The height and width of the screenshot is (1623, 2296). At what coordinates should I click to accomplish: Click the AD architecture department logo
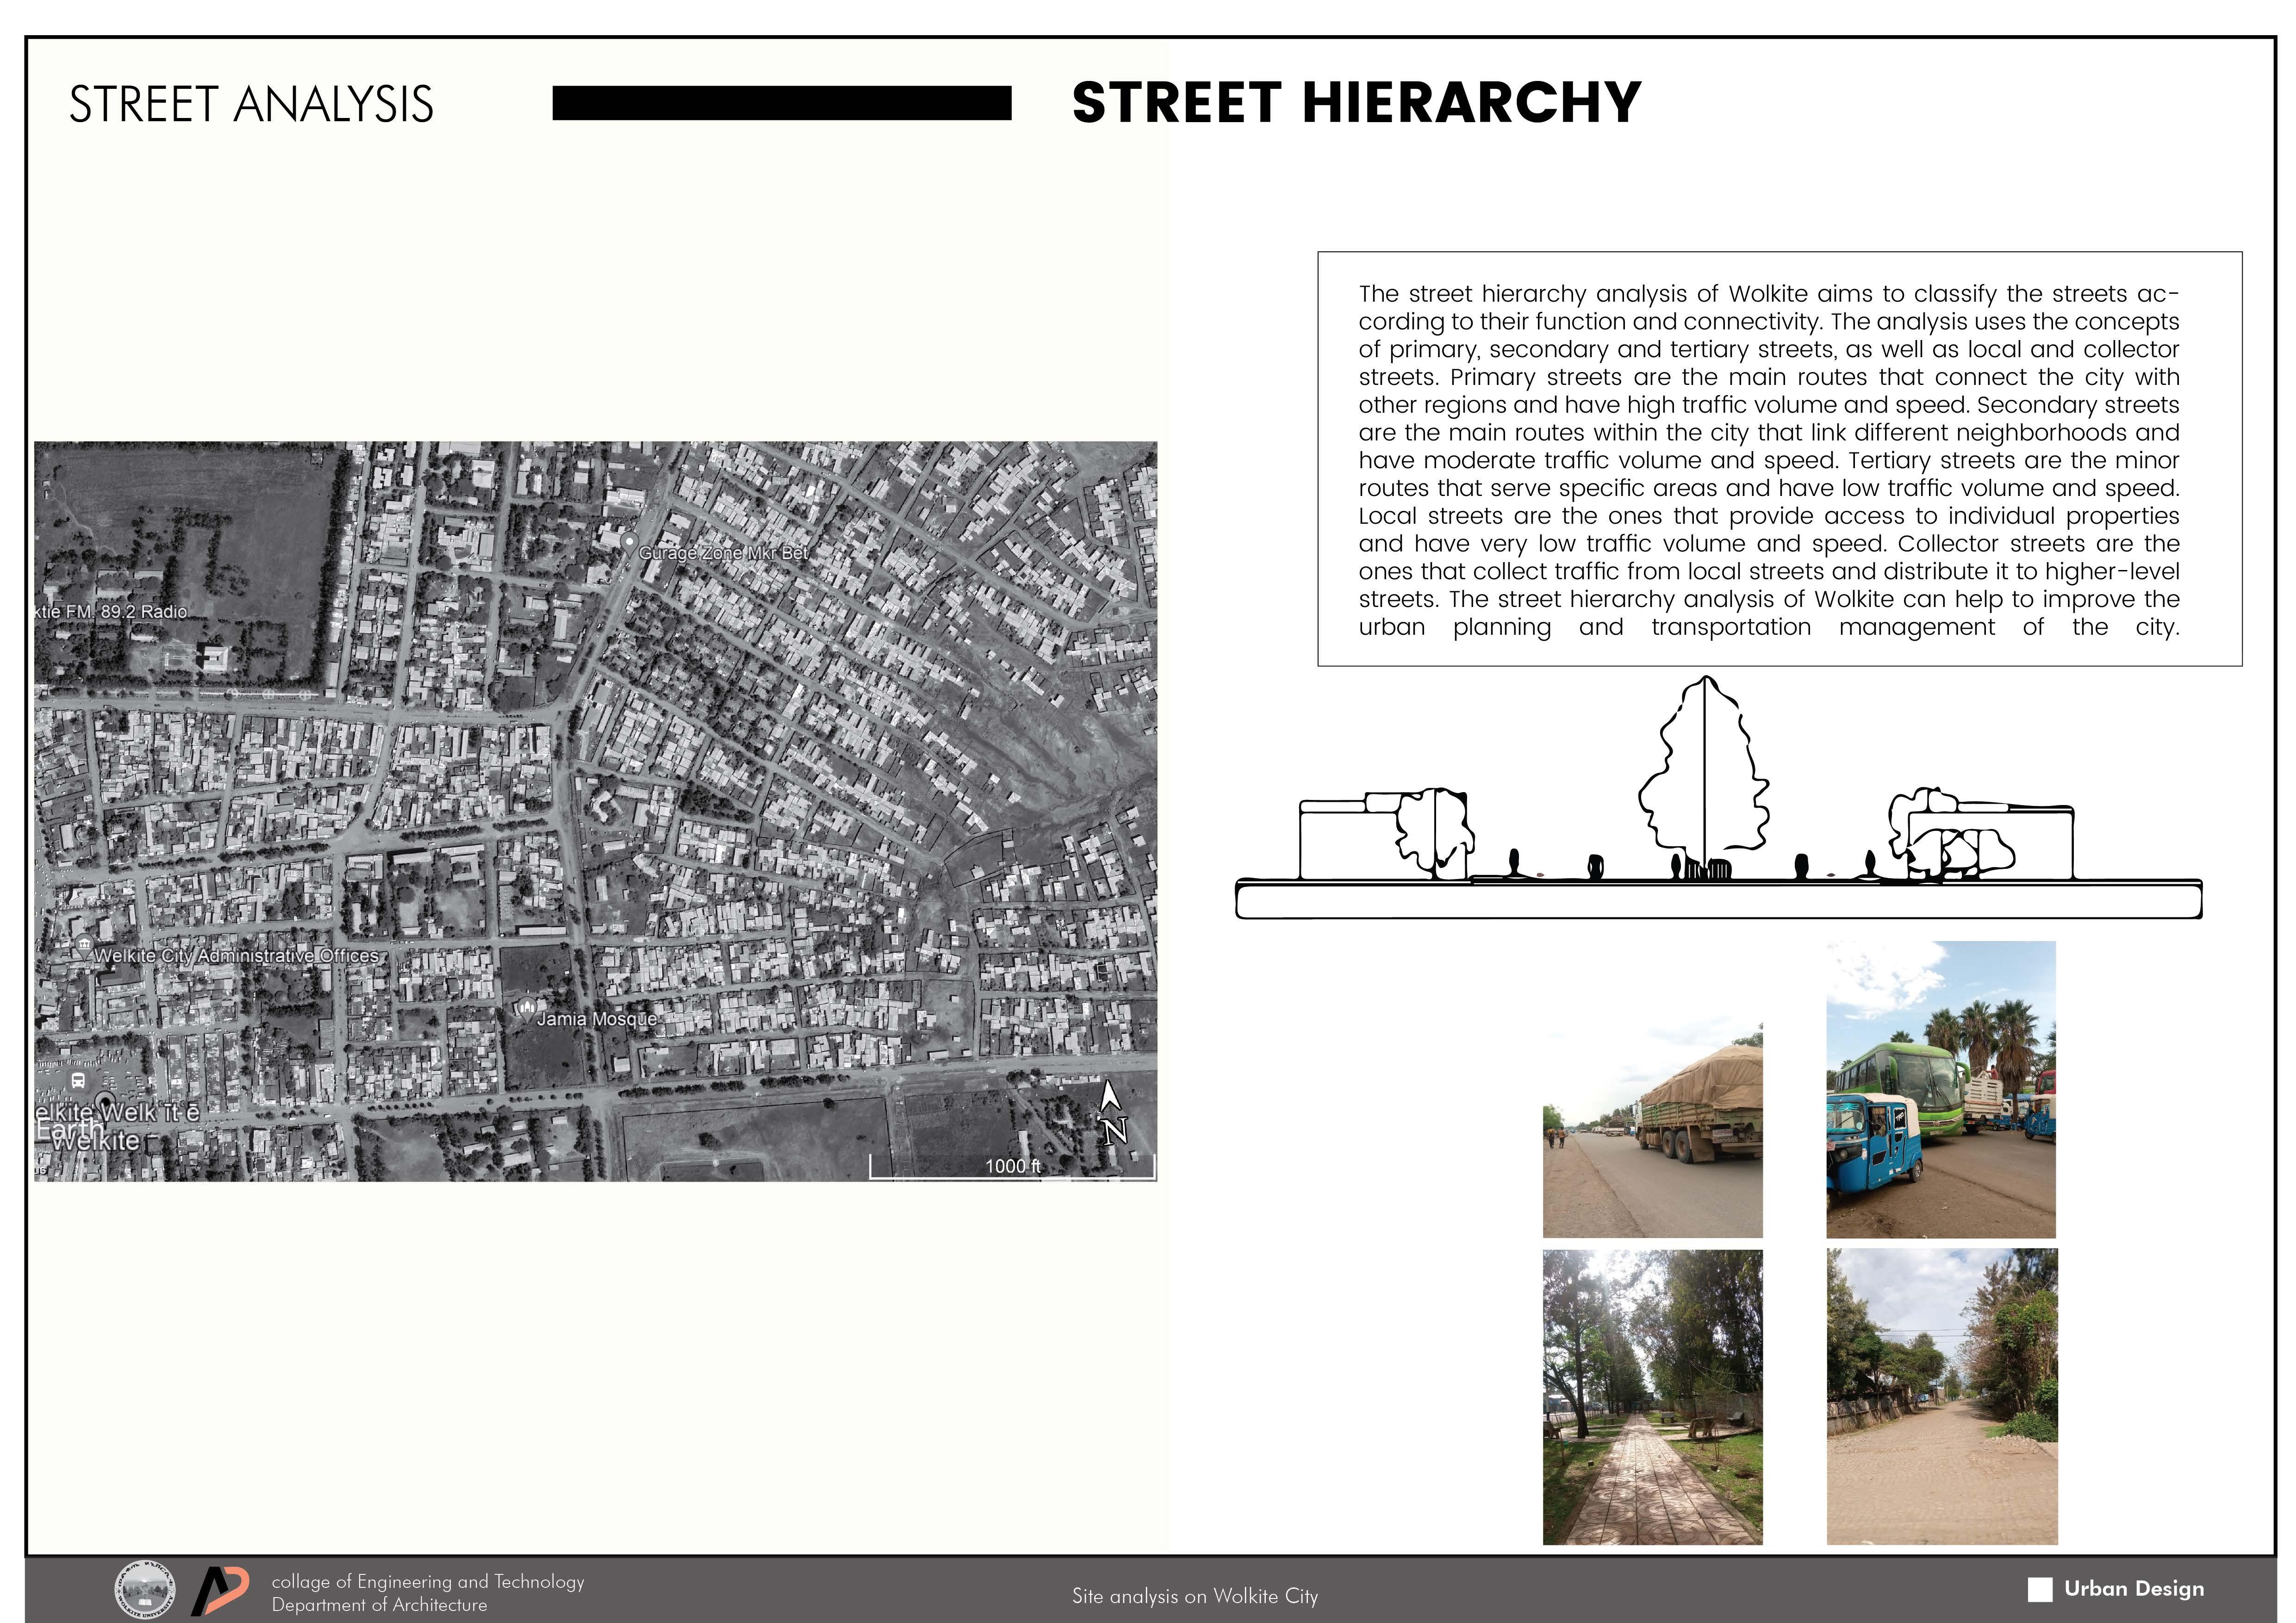pyautogui.click(x=220, y=1590)
